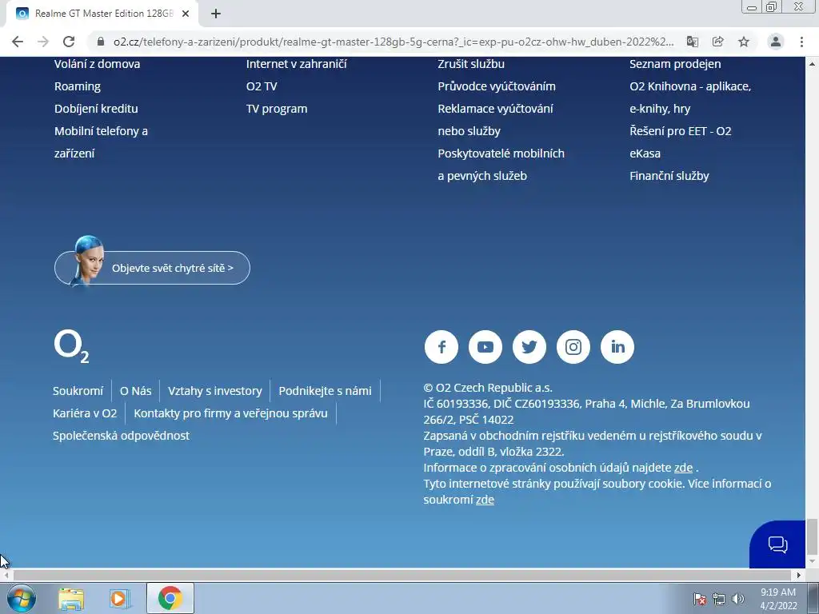
Task: Open File Explorer from taskbar
Action: click(x=71, y=598)
